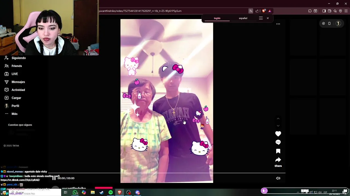Screen dimensions: 350x196
Task: Bookmark the video with the save icon
Action: tap(278, 151)
